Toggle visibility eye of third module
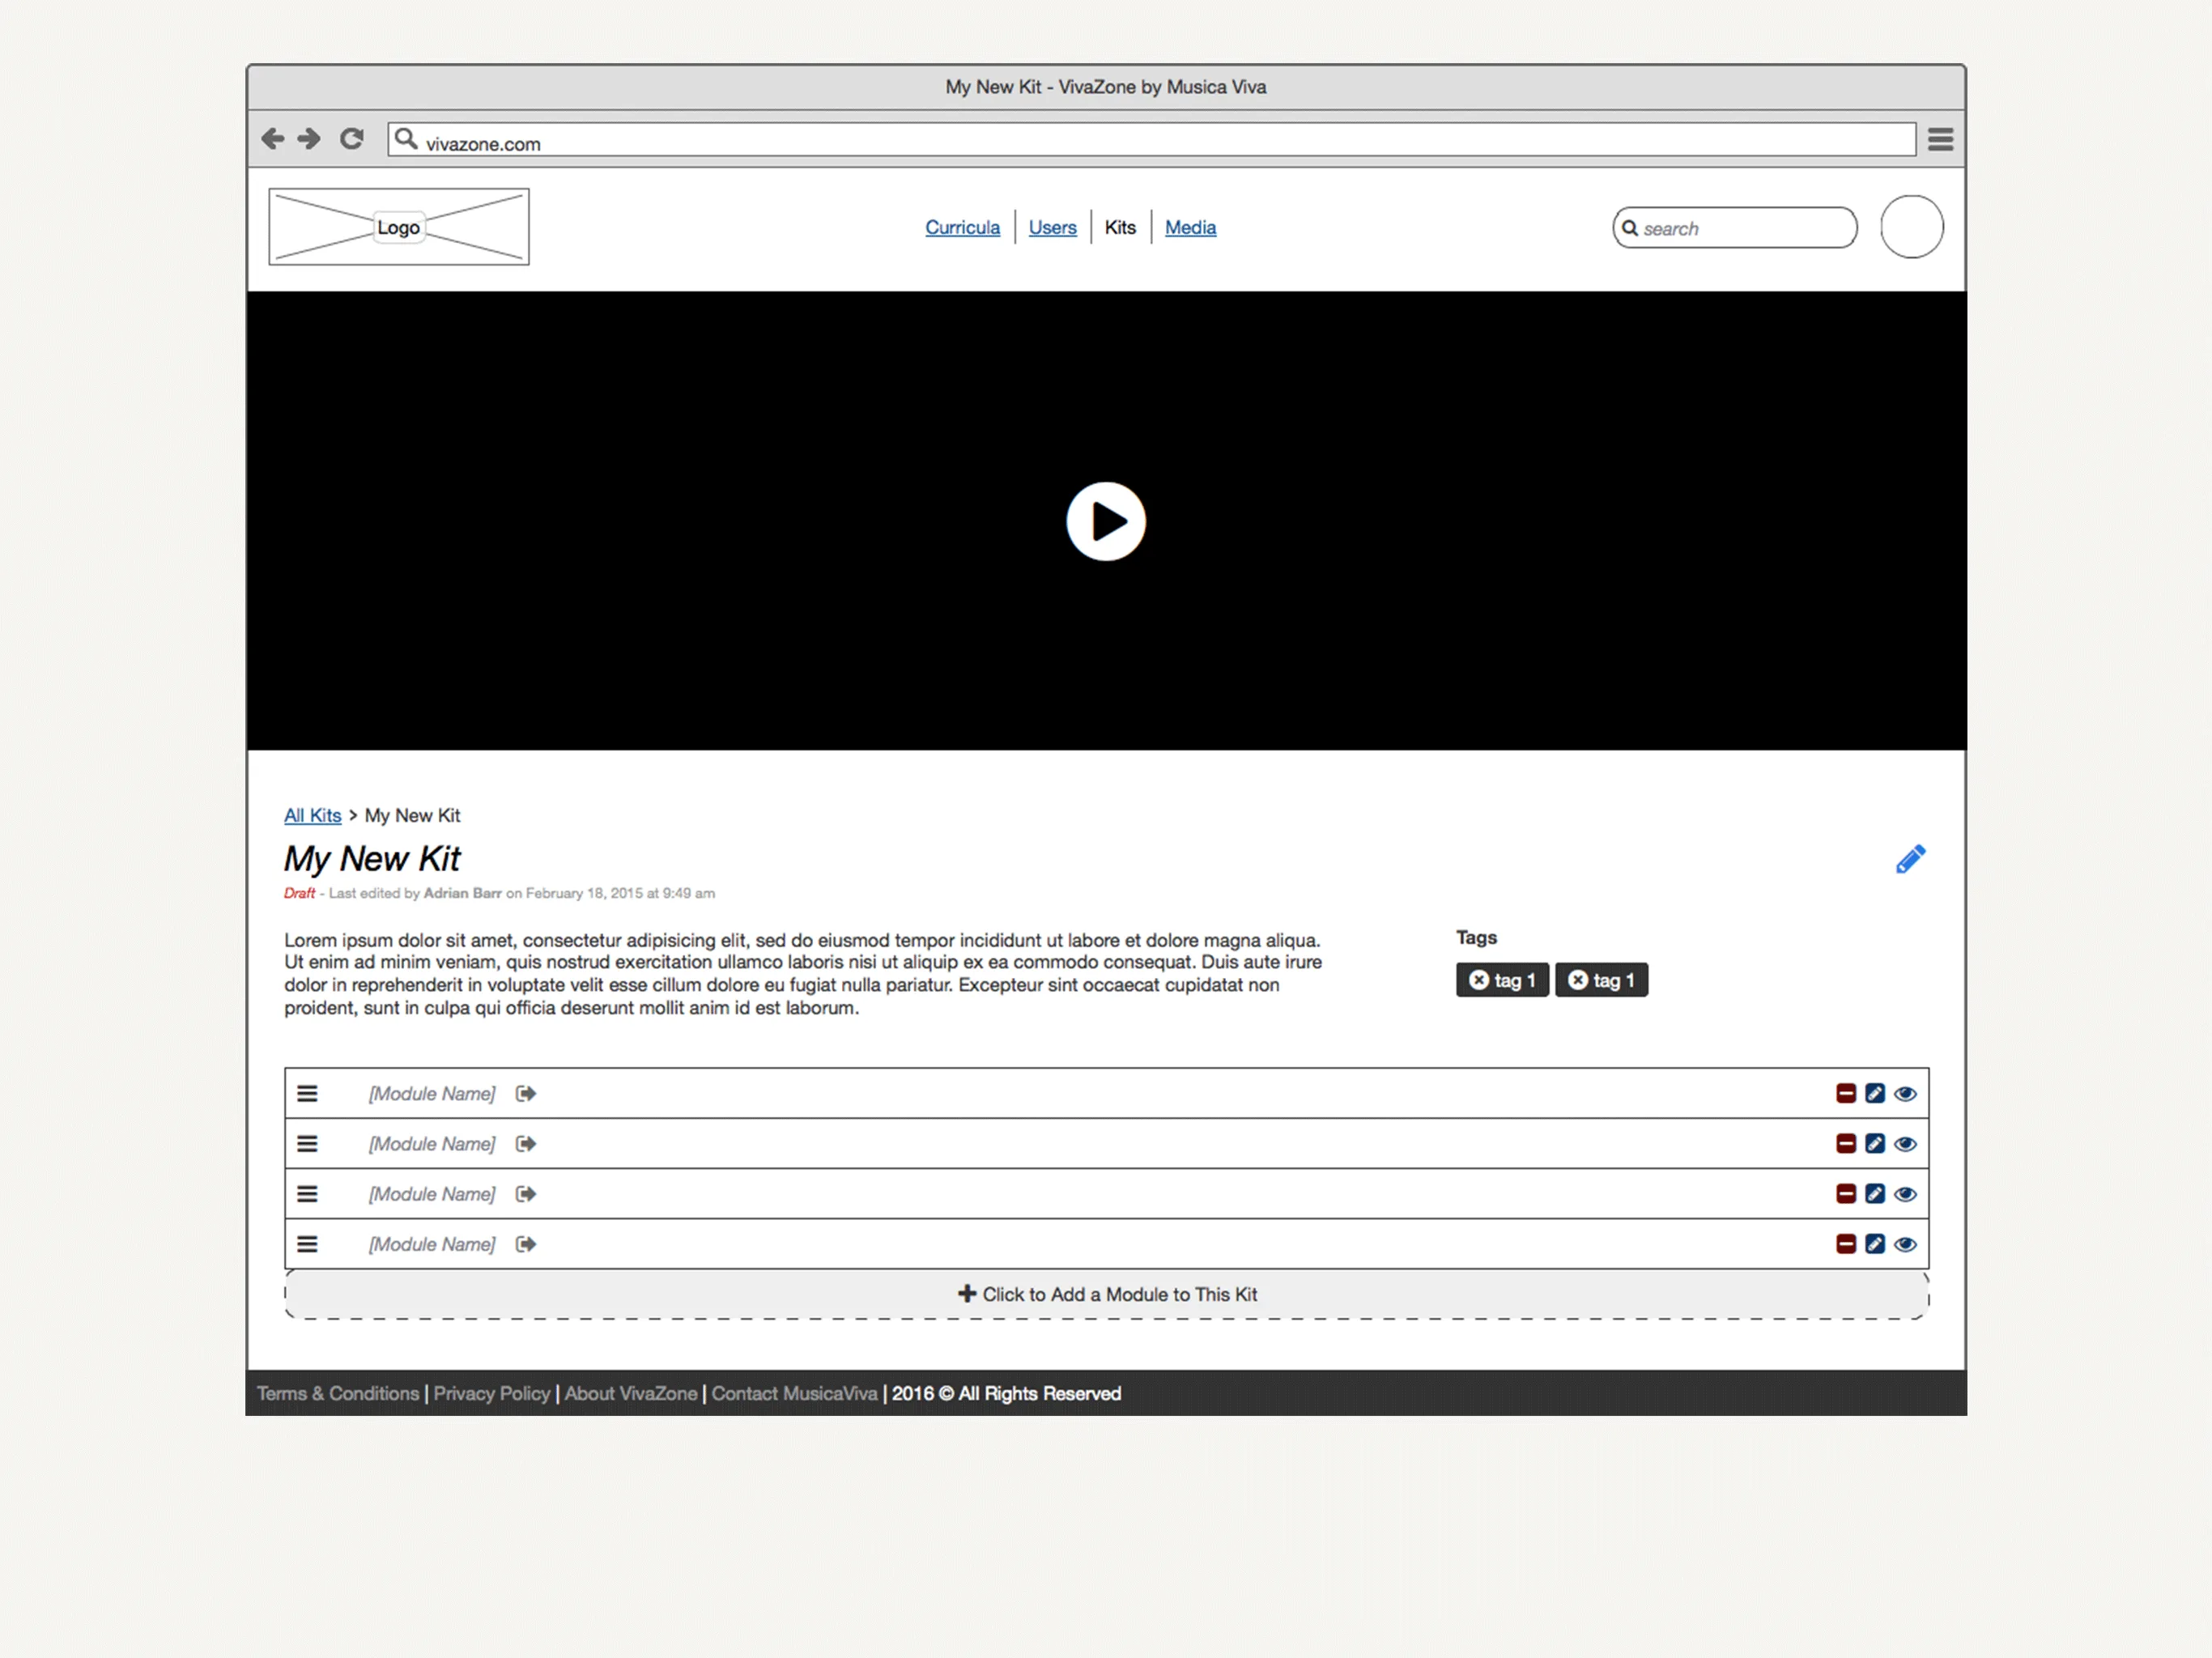The image size is (2212, 1658). (x=1905, y=1194)
